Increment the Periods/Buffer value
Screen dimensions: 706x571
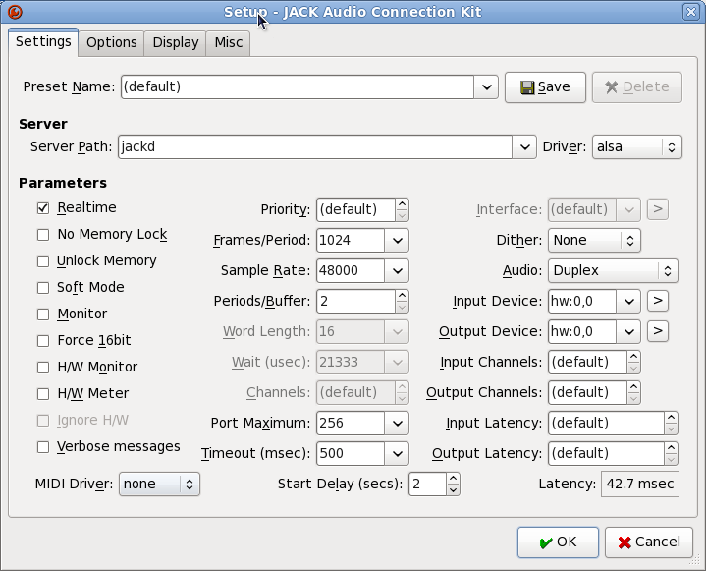pos(402,296)
